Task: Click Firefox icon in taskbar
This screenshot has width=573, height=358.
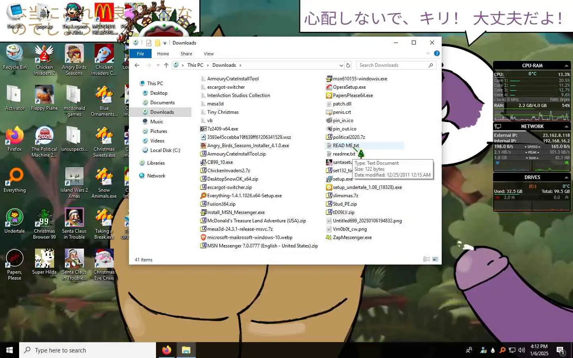Action: [166, 350]
